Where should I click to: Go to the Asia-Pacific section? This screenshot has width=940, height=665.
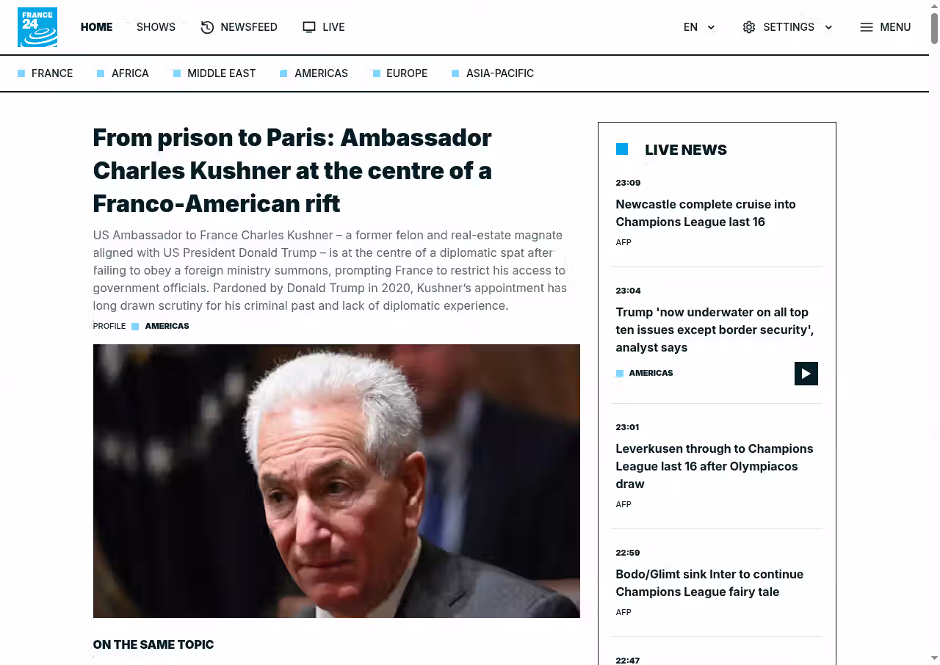pos(500,73)
